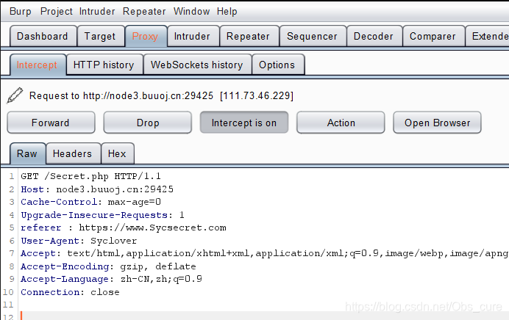Launch the embedded browser with Open Browser
This screenshot has height=320, width=509.
pyautogui.click(x=437, y=123)
